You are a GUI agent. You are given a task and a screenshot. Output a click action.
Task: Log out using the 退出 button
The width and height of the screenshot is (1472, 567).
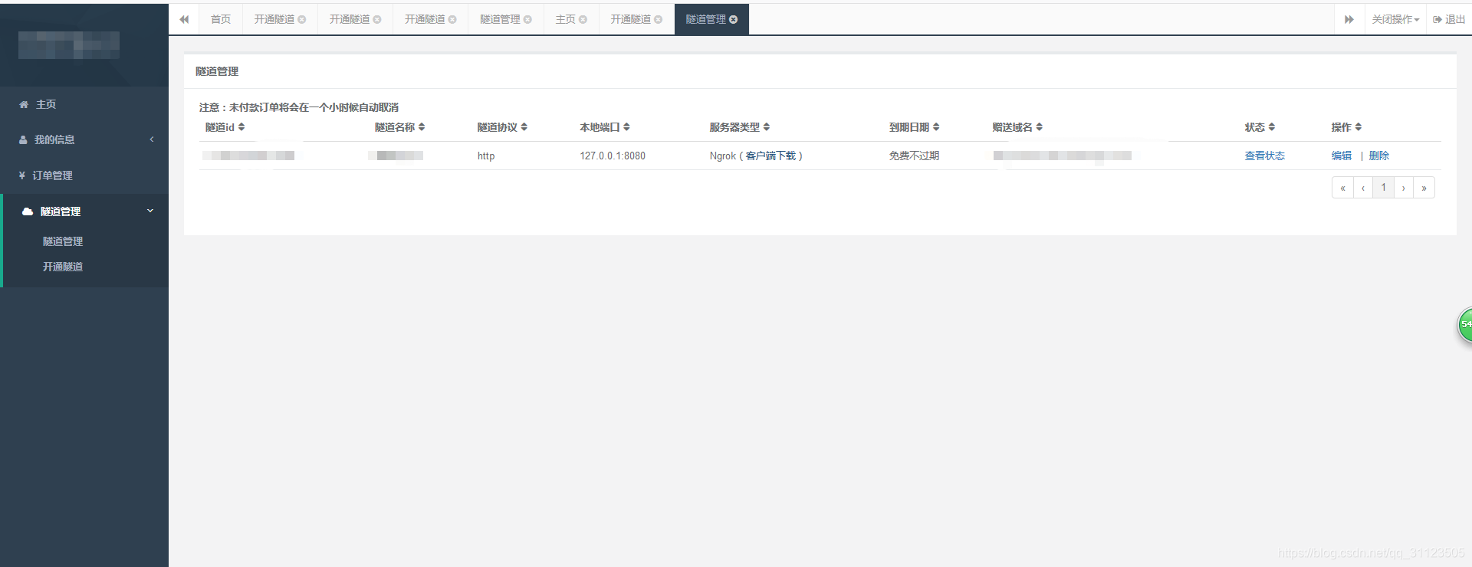(x=1449, y=20)
